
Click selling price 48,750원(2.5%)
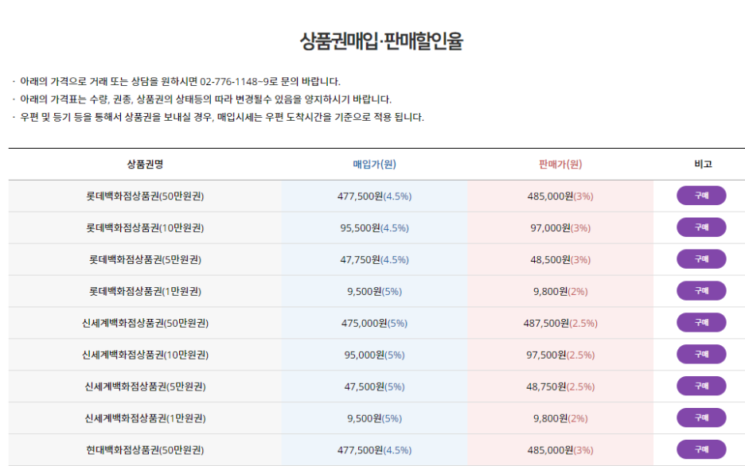pos(560,386)
